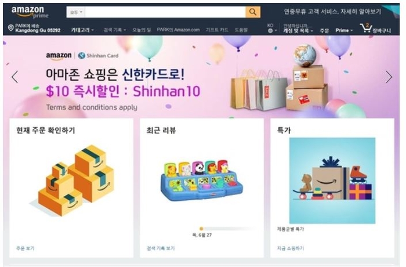Click the 지금 쇼핑하기 link
Image resolution: width=406 pixels, height=267 pixels.
291,248
